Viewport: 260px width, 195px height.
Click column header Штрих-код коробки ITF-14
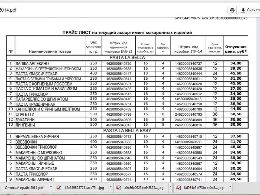coord(188,49)
